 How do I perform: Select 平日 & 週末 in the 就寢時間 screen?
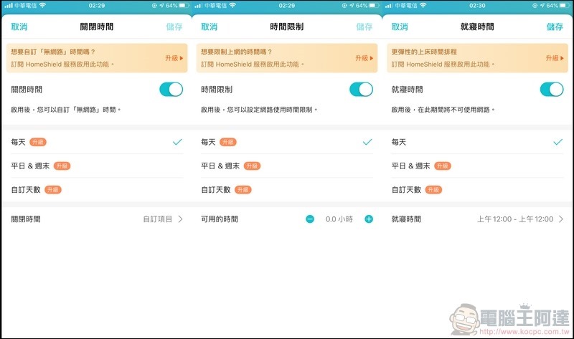(x=477, y=166)
